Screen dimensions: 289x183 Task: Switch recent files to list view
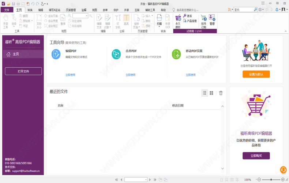click(x=204, y=93)
